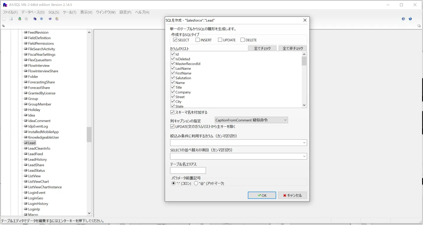423x225 pixels.
Task: Click inside the テーブル名エリアス input field
Action: tap(188, 170)
